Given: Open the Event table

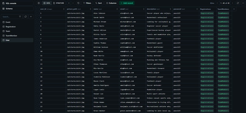Looking at the screenshot, I should click(17, 22).
